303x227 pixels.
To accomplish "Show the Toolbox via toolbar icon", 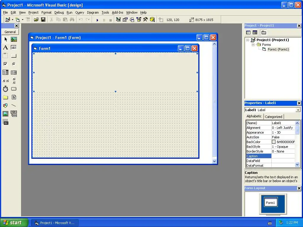I will [146, 20].
